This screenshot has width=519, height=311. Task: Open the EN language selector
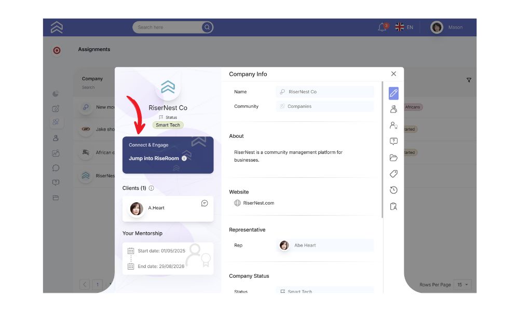click(410, 27)
